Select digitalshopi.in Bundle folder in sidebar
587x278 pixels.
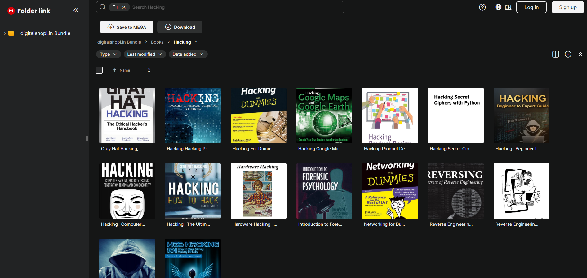point(45,33)
